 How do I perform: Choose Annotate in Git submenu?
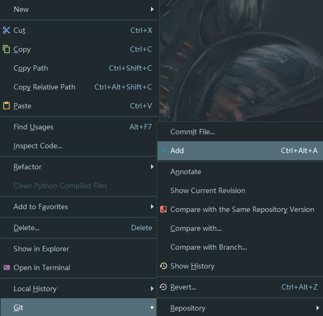240,171
